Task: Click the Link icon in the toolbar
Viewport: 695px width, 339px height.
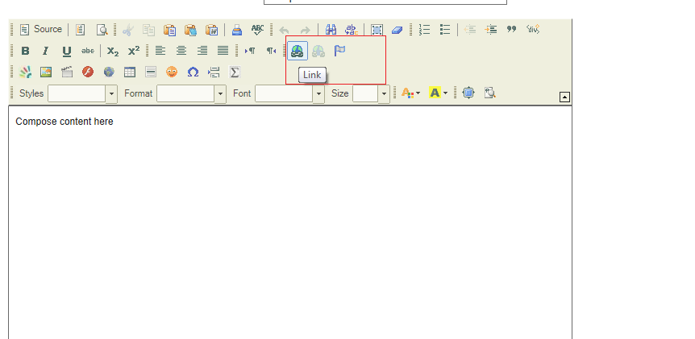Action: click(x=298, y=51)
